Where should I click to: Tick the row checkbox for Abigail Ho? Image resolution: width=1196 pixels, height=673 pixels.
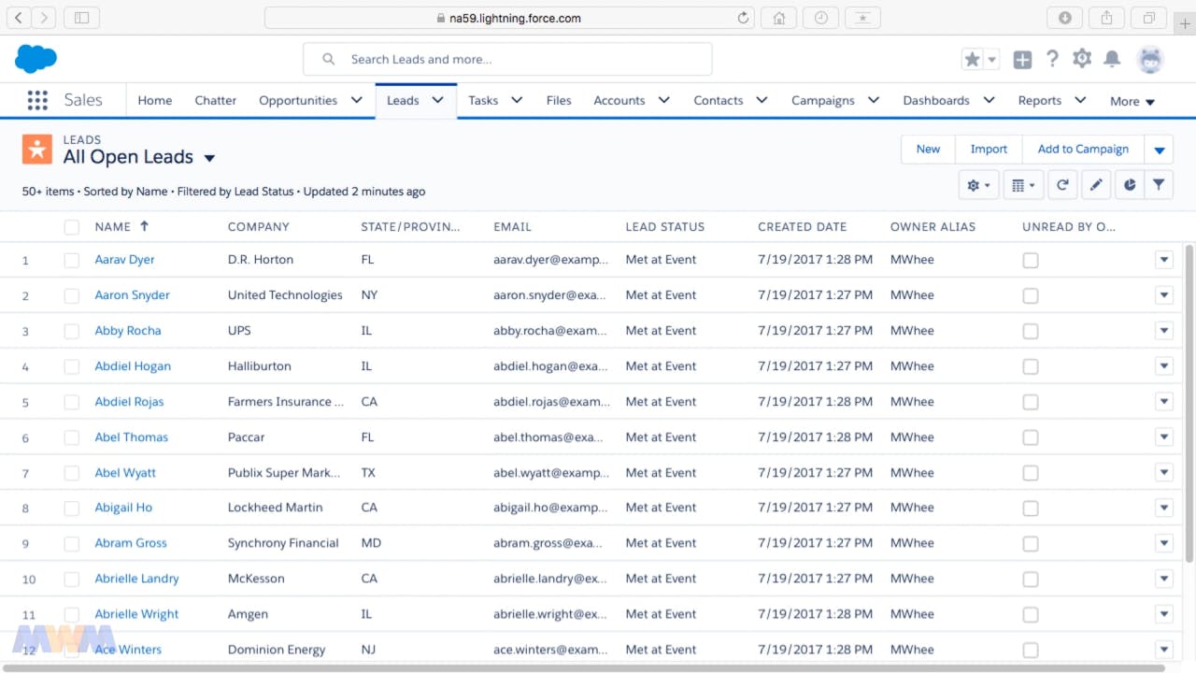(72, 508)
